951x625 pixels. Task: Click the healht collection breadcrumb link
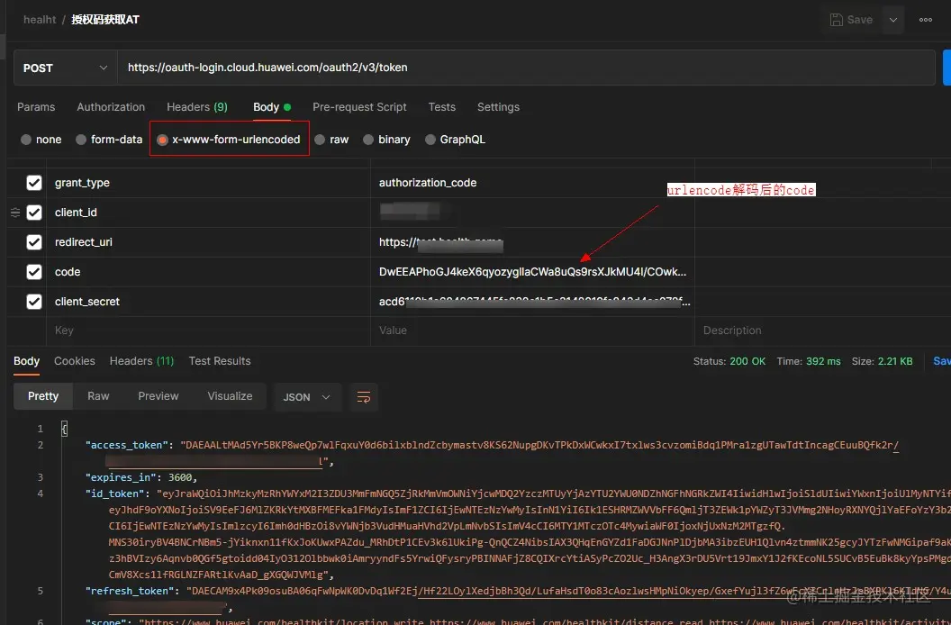(x=40, y=20)
